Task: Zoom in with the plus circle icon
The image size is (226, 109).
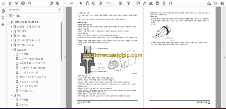Action: 100,3
